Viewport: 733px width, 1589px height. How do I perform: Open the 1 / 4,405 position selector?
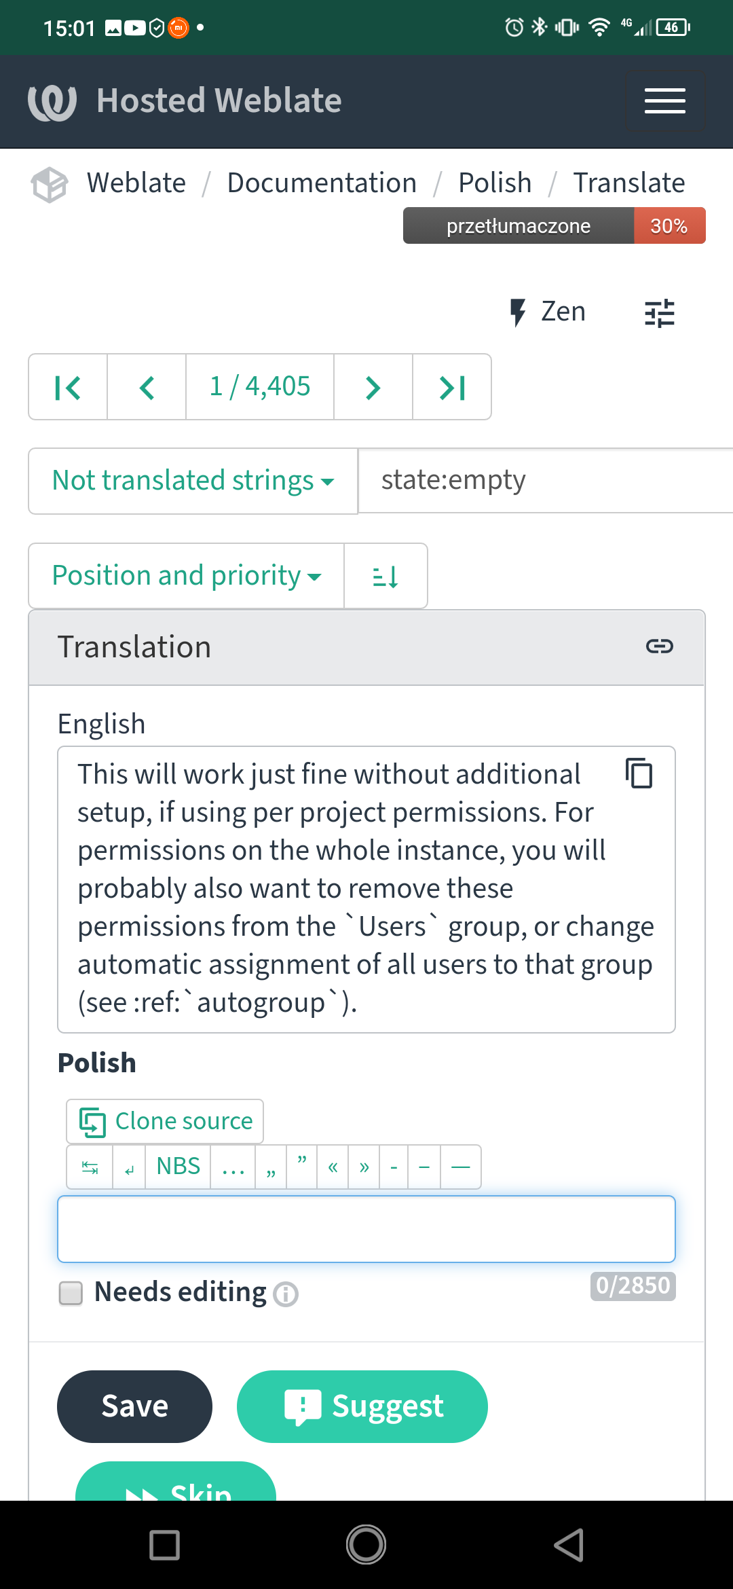[x=260, y=387]
